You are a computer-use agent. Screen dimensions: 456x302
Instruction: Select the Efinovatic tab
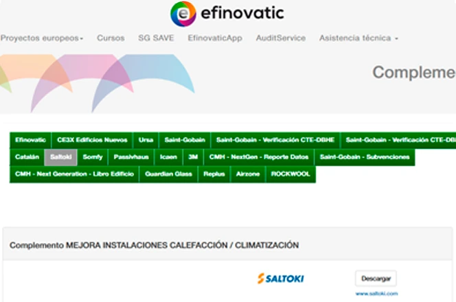tap(30, 140)
